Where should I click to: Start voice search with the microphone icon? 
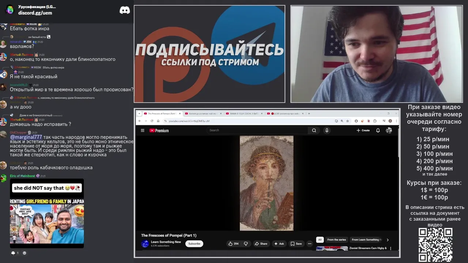click(327, 130)
